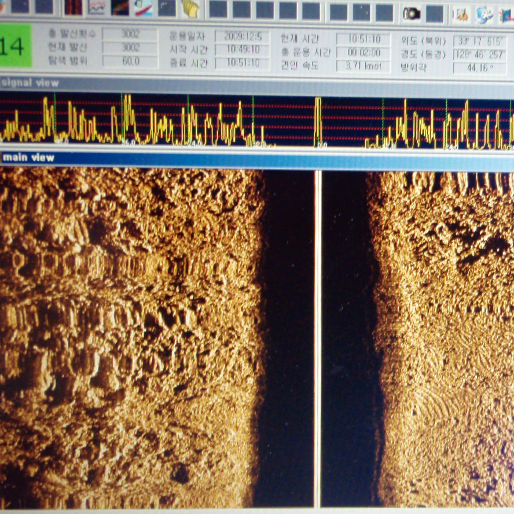Select the 종료 시간 field showing 10:51:10

[243, 63]
